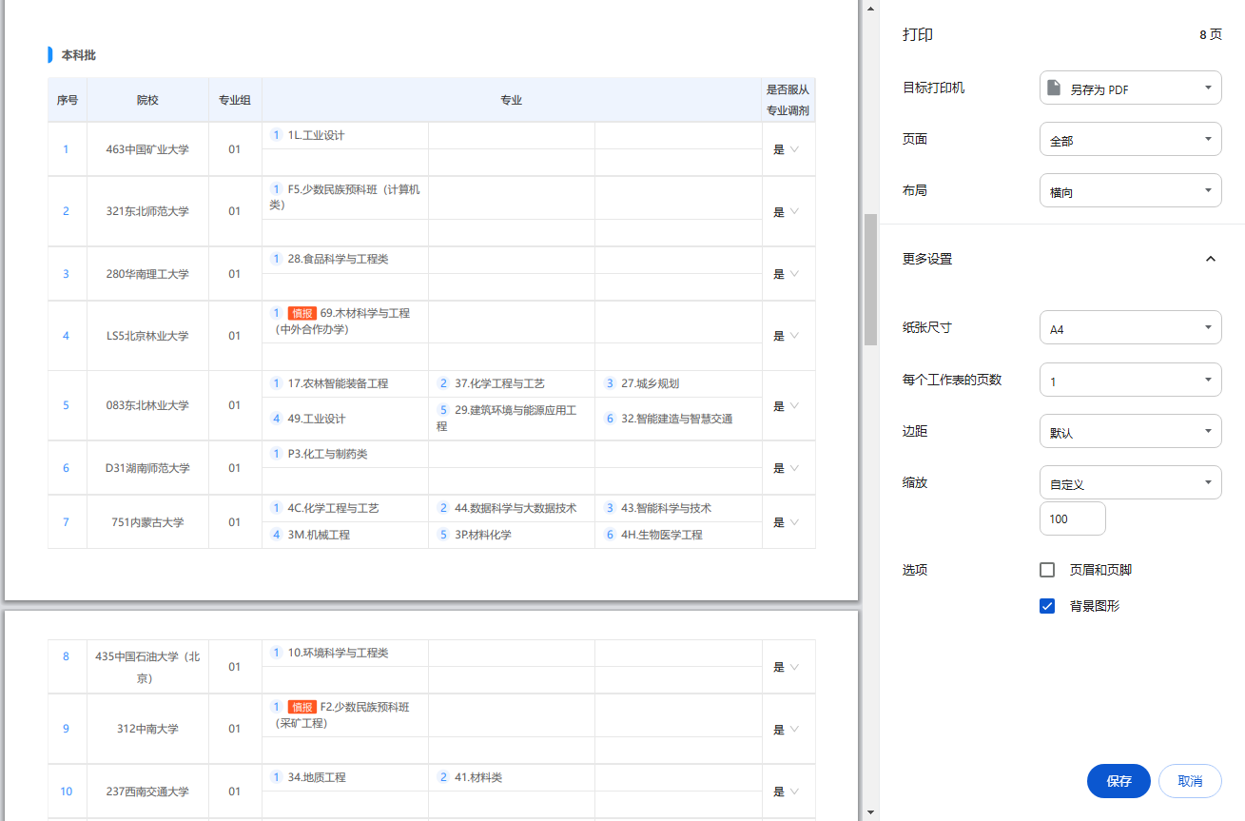Screen dimensions: 1245x821
Task: Open the 页面 dropdown showing 全部
Action: click(1130, 140)
